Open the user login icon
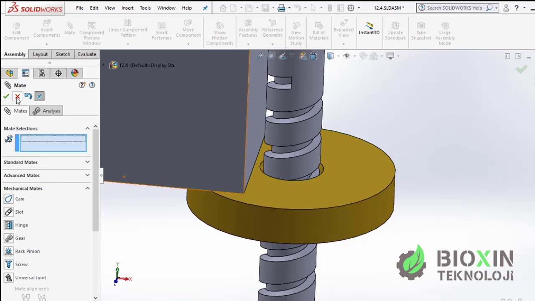The image size is (535, 301). point(506,8)
